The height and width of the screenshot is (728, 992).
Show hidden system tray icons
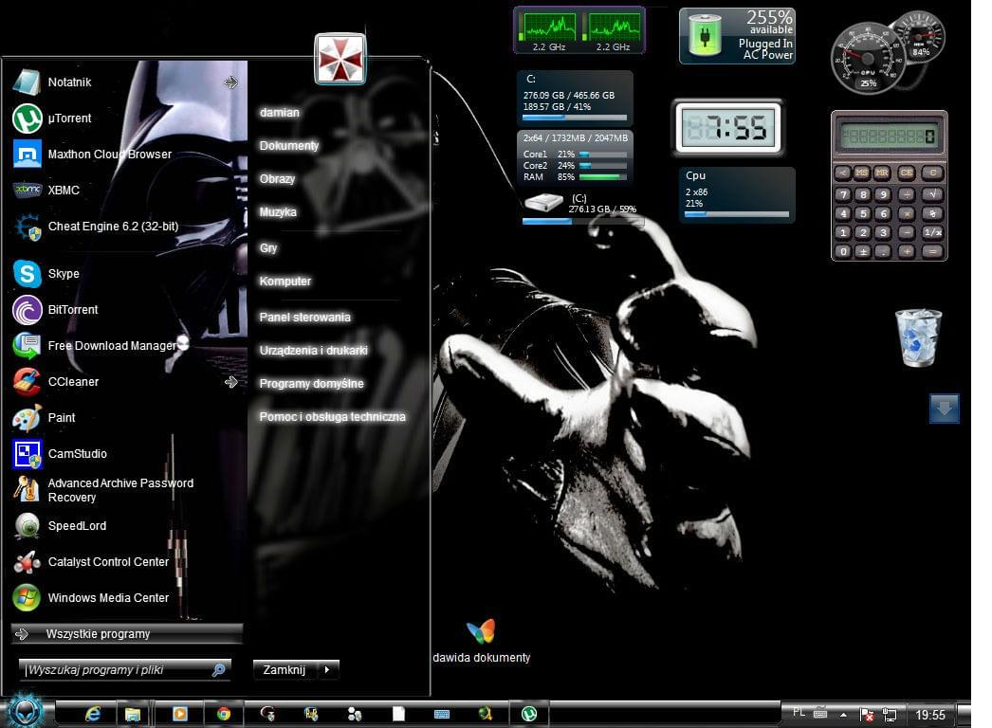(843, 715)
